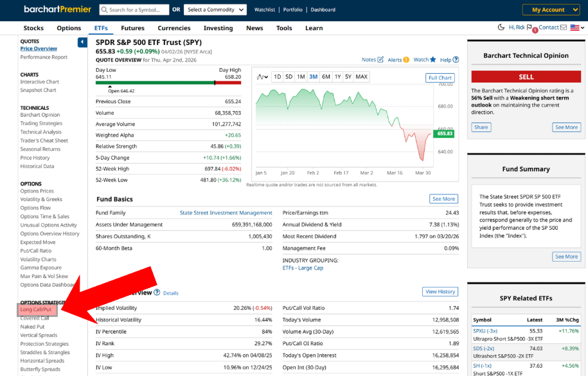
Task: Open SPXU (-3x) related ETF
Action: click(x=485, y=331)
